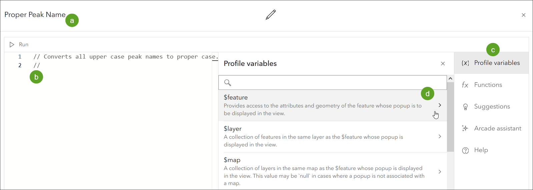The width and height of the screenshot is (533, 190).
Task: Click the Profile variables (x) icon
Action: [465, 63]
